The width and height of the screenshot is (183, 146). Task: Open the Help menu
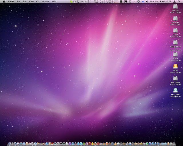tap(54, 1)
